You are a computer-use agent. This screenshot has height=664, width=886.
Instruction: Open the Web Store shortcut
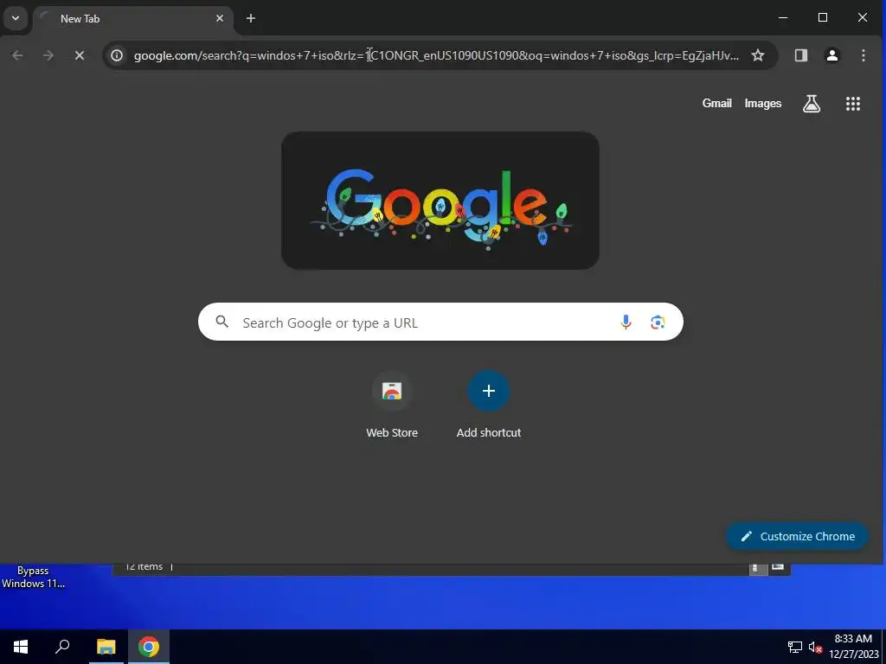click(x=392, y=405)
